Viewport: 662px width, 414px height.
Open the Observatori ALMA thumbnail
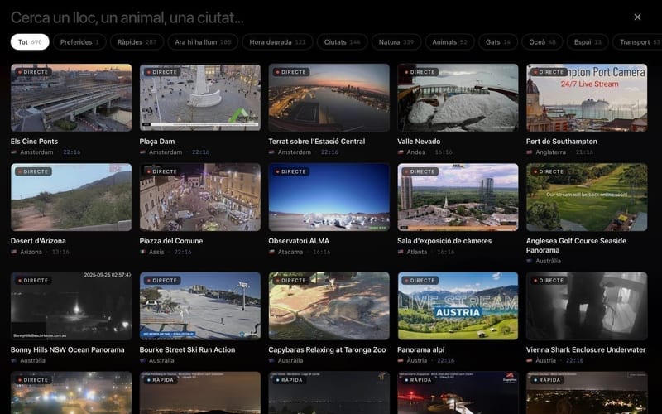pyautogui.click(x=329, y=197)
